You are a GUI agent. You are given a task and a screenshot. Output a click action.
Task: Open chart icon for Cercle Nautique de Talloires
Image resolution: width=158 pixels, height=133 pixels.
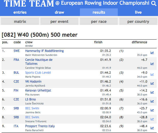[152, 64]
